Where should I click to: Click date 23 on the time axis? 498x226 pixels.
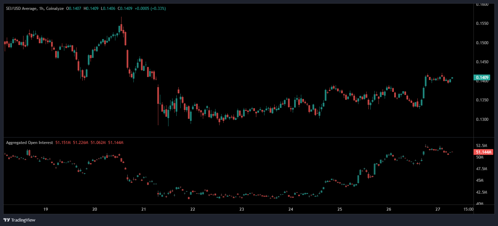tap(241, 209)
